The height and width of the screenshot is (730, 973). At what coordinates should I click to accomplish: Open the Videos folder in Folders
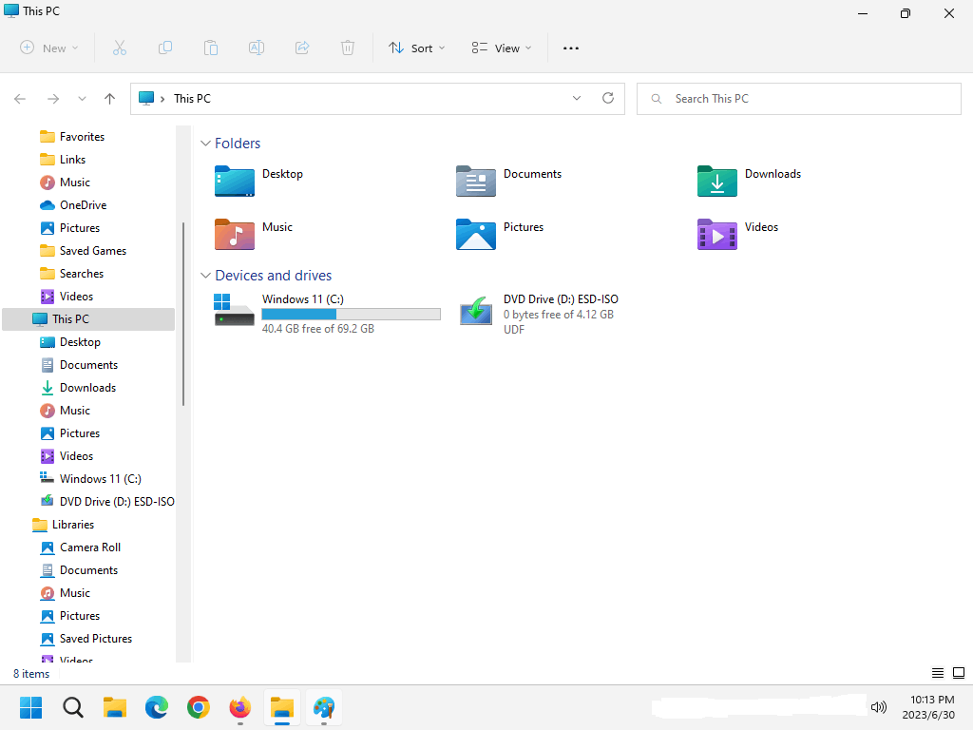coord(737,234)
